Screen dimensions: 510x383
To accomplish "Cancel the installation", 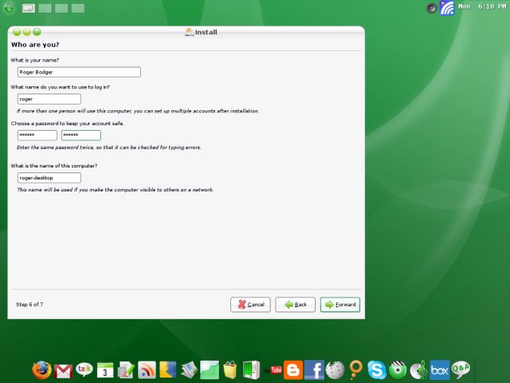I will pyautogui.click(x=250, y=305).
